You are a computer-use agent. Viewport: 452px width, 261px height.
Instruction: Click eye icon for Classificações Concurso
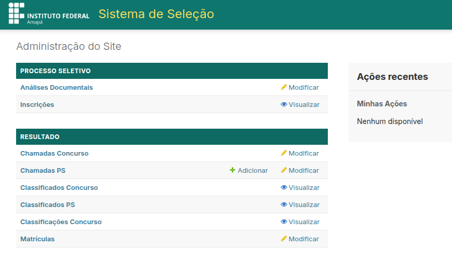tap(284, 222)
